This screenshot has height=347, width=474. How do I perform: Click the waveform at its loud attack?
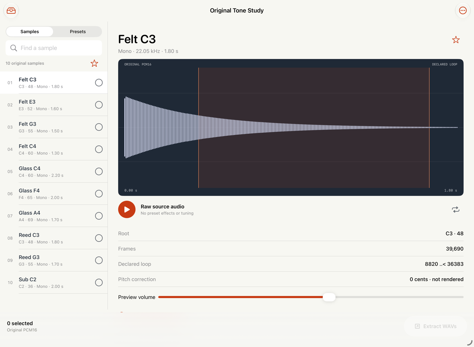click(x=127, y=127)
